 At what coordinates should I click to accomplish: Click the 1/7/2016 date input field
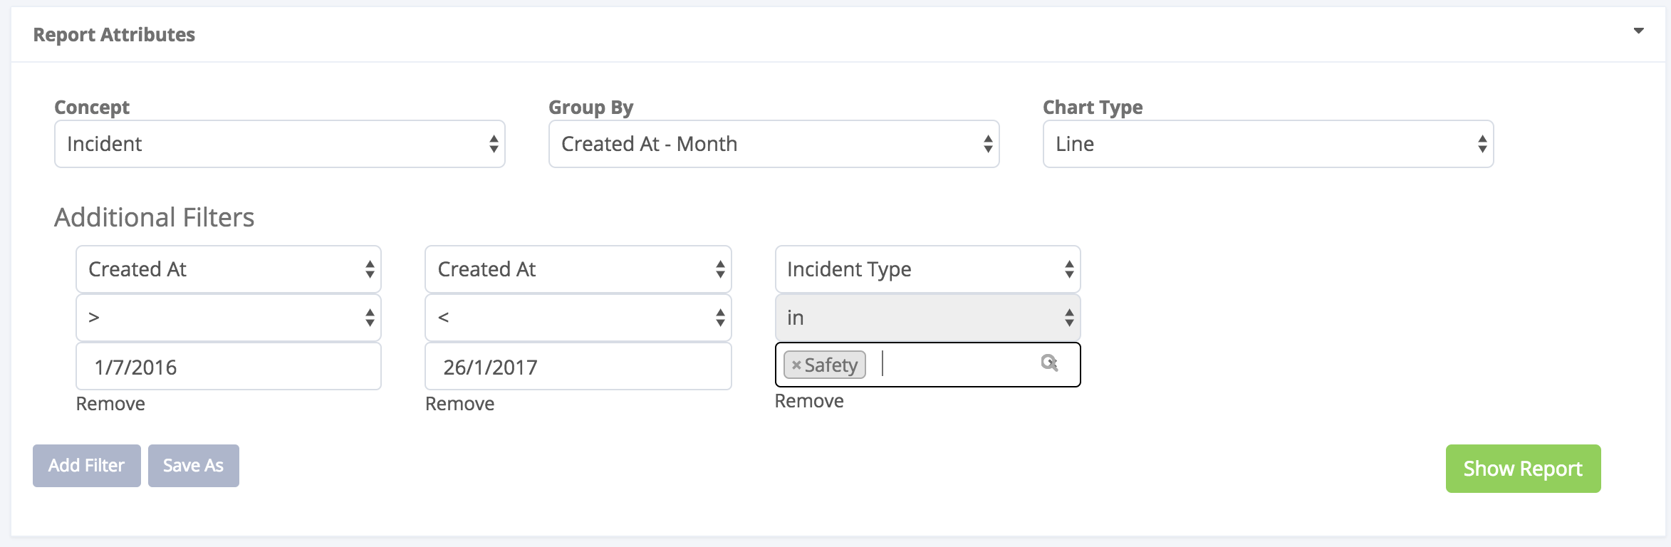pyautogui.click(x=228, y=367)
